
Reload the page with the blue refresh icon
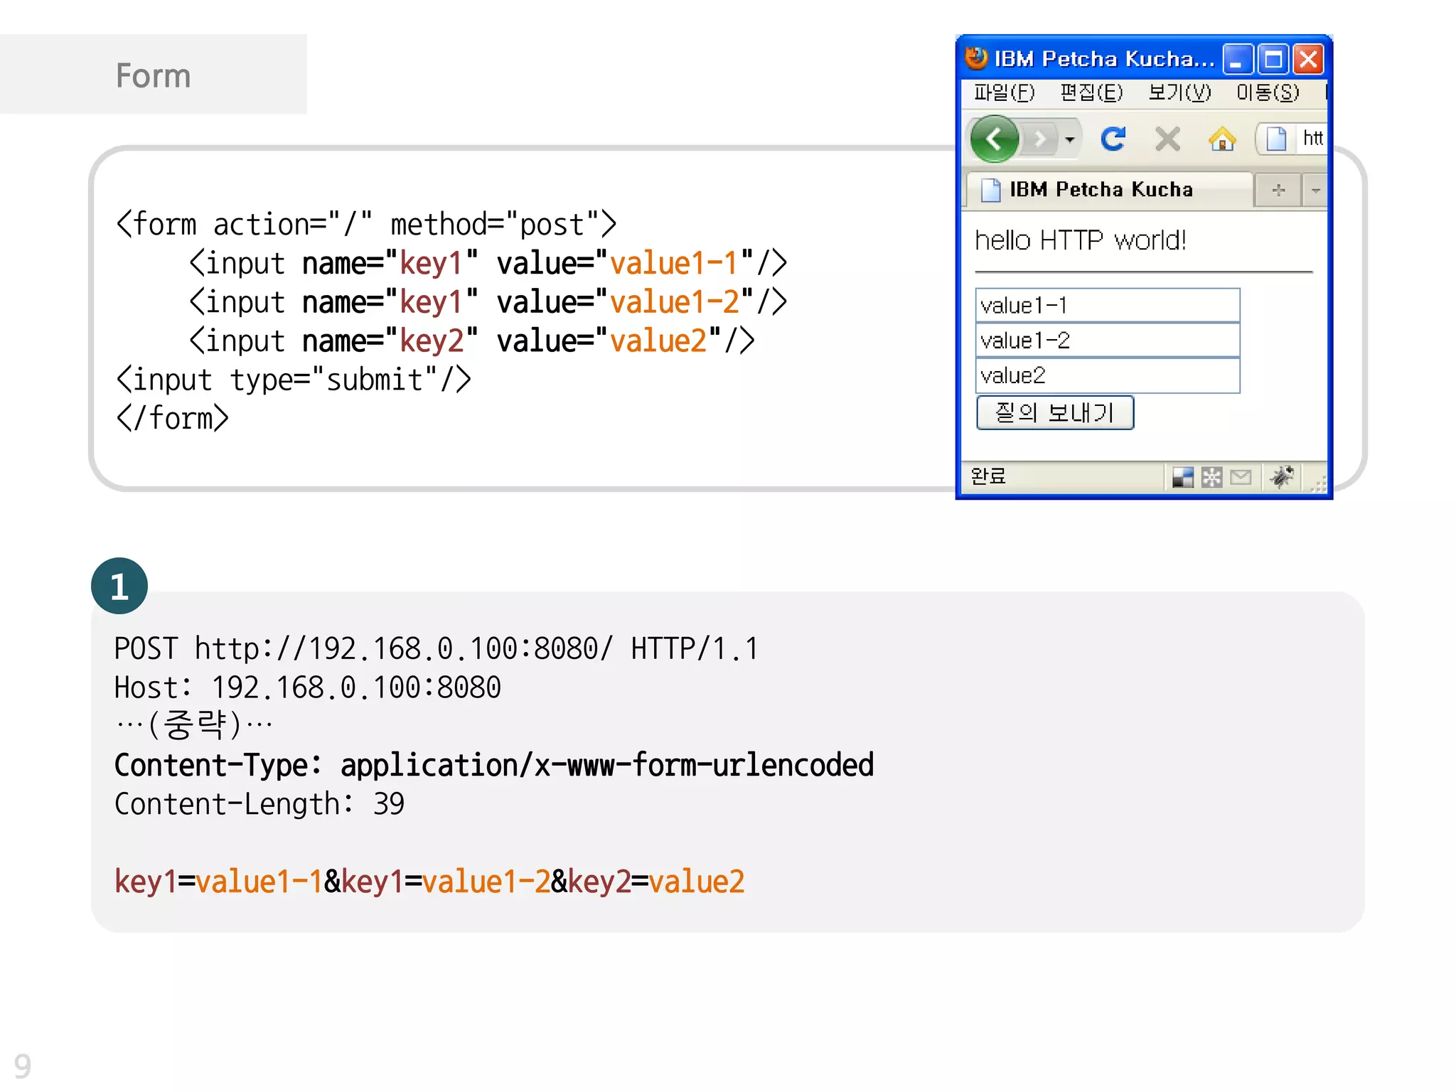tap(1113, 139)
